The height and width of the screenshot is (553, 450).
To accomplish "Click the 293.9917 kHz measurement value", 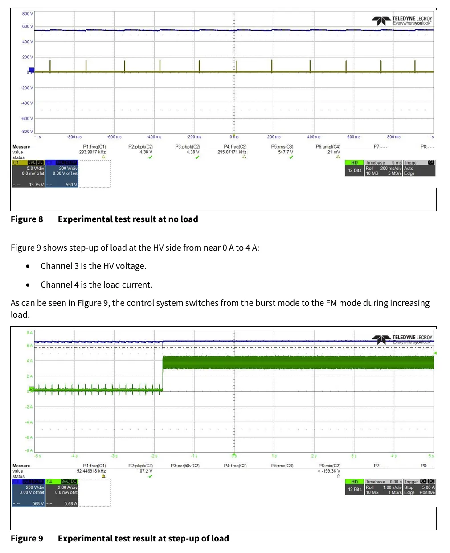I will [x=92, y=152].
